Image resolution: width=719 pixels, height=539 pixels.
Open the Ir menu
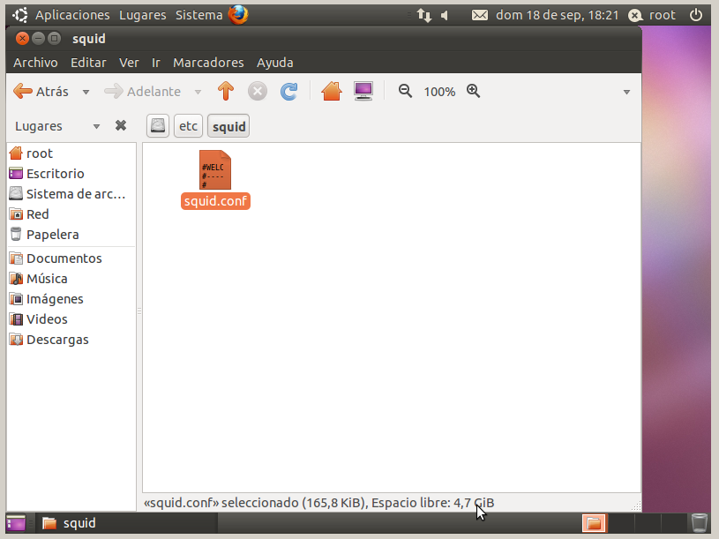156,63
